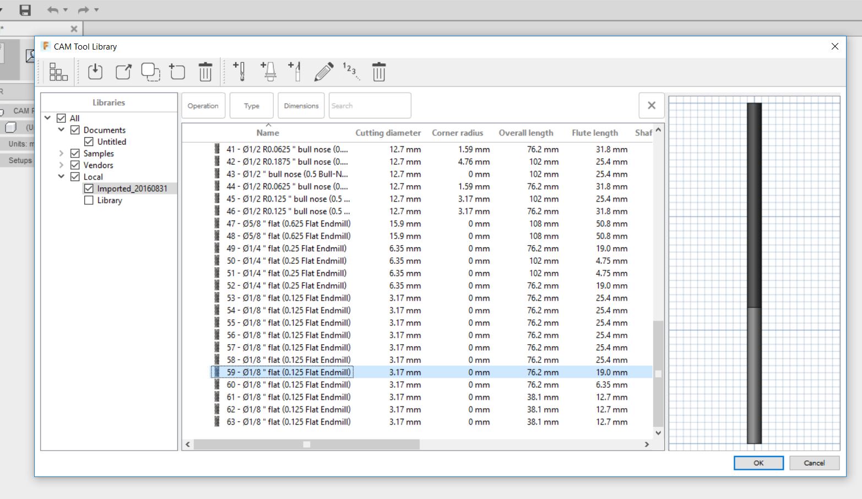The height and width of the screenshot is (499, 862).
Task: Confirm selection with OK button
Action: pos(758,463)
